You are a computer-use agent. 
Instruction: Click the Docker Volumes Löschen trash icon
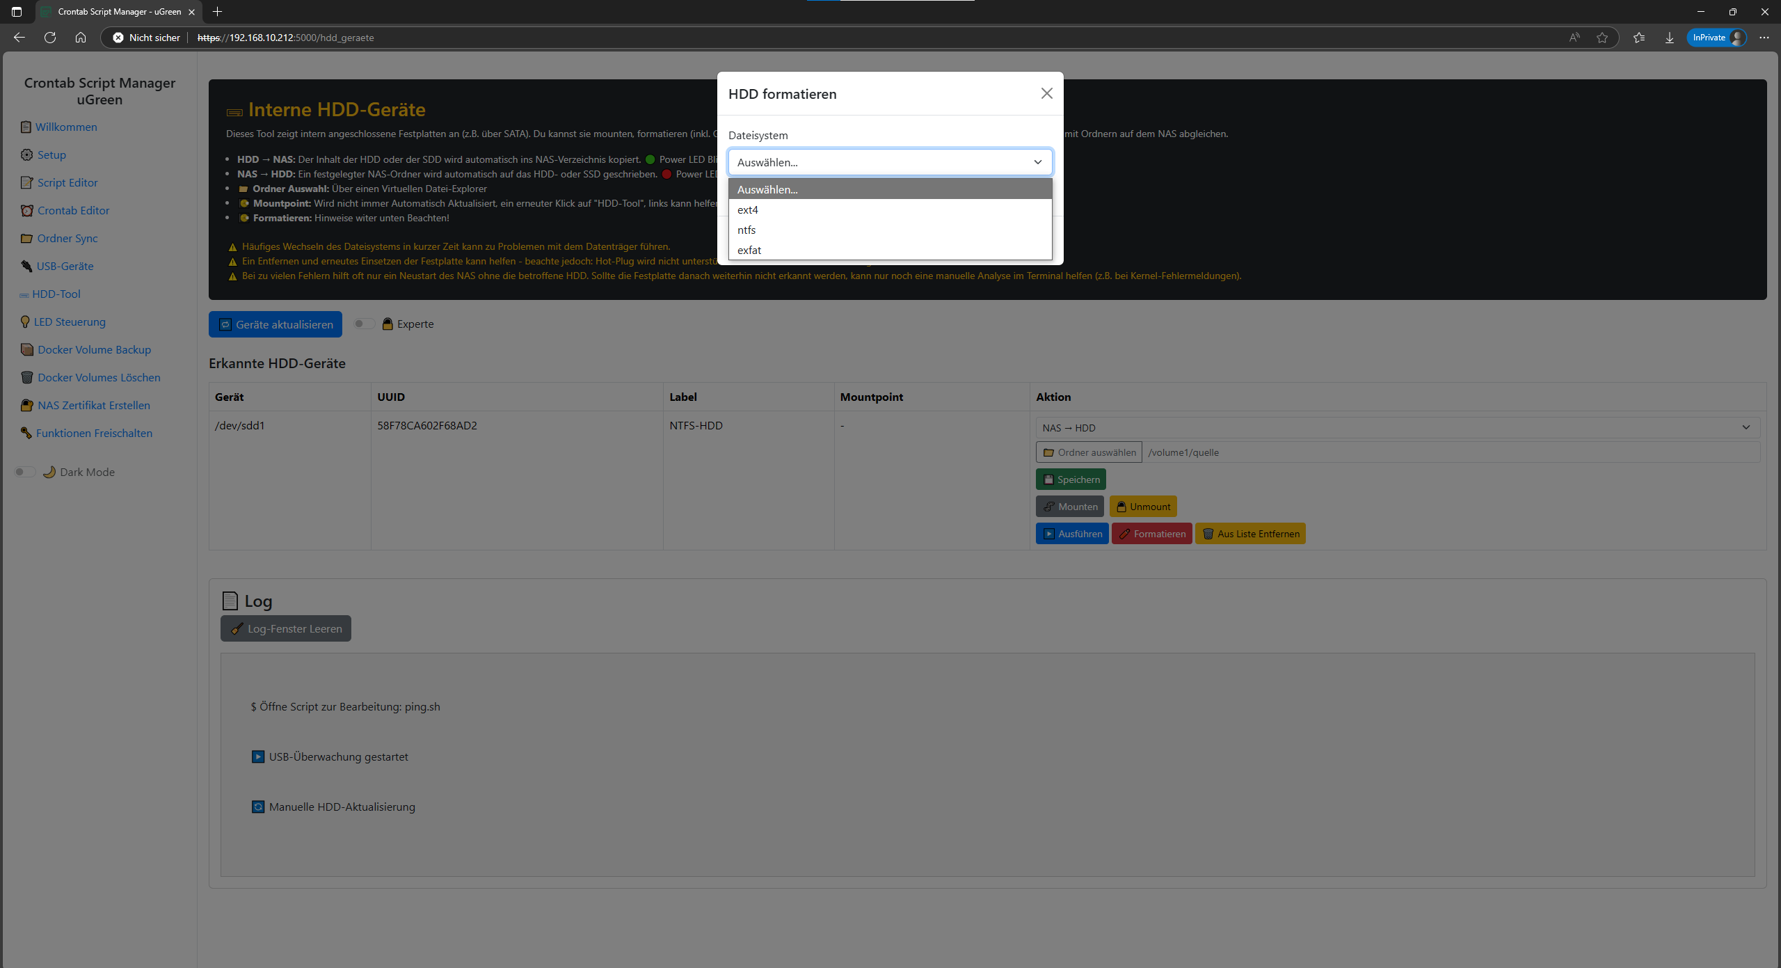[26, 377]
